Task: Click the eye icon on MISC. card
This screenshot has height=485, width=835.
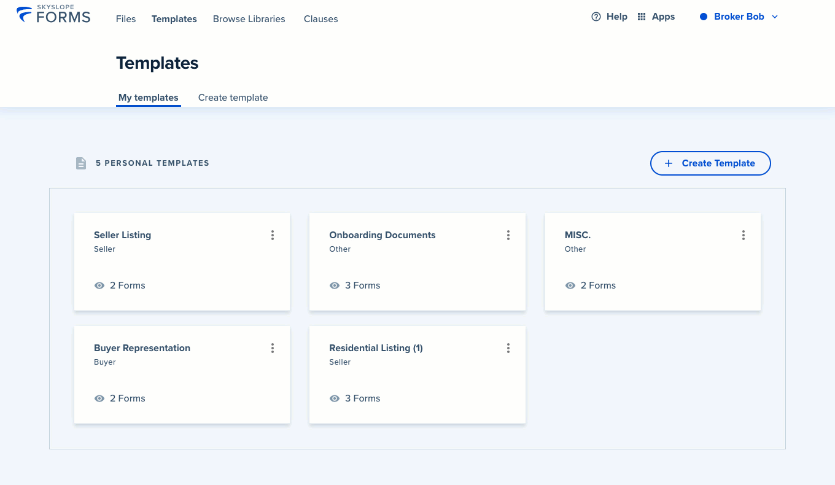Action: pos(570,285)
